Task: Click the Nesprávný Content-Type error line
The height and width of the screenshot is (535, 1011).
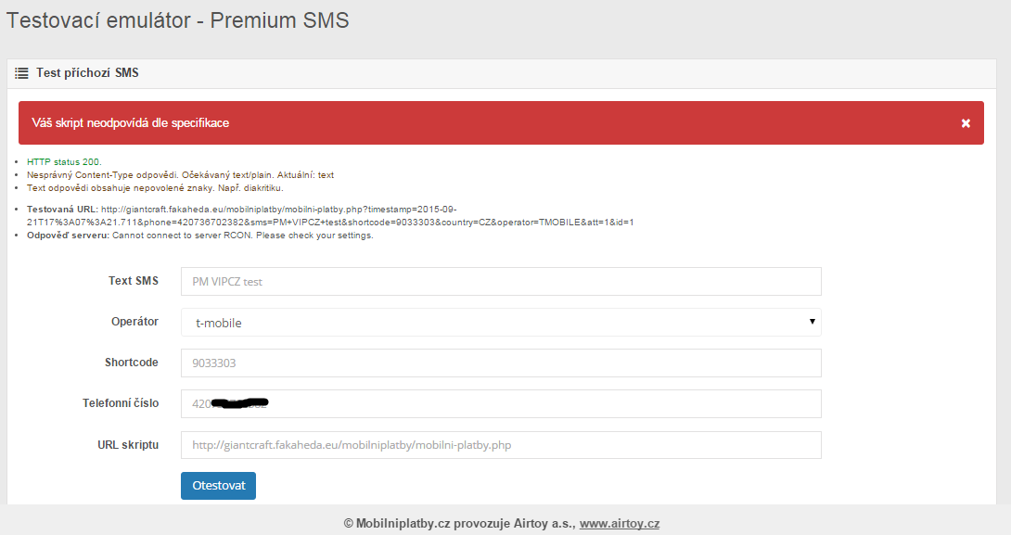Action: coord(180,174)
